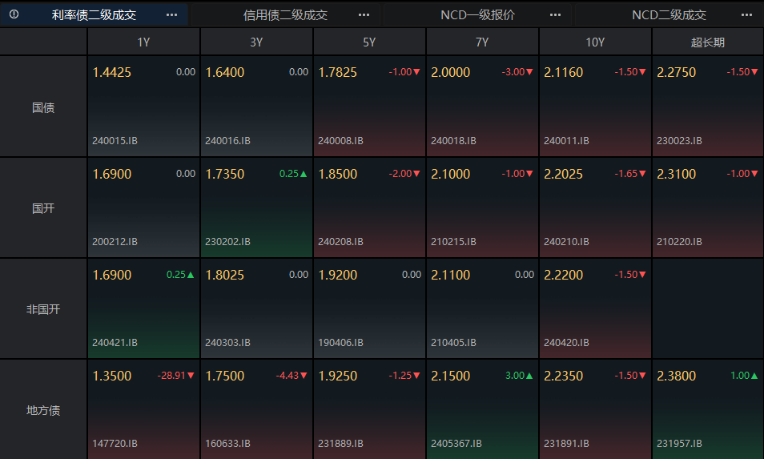Click the 国债 7Y yield 2.0000
The width and height of the screenshot is (764, 459).
click(x=451, y=72)
